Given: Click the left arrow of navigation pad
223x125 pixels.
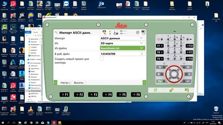Looking at the screenshot, I should click(x=168, y=74).
